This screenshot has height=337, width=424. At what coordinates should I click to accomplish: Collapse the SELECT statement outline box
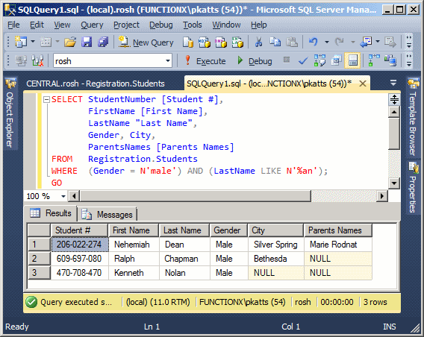click(46, 100)
